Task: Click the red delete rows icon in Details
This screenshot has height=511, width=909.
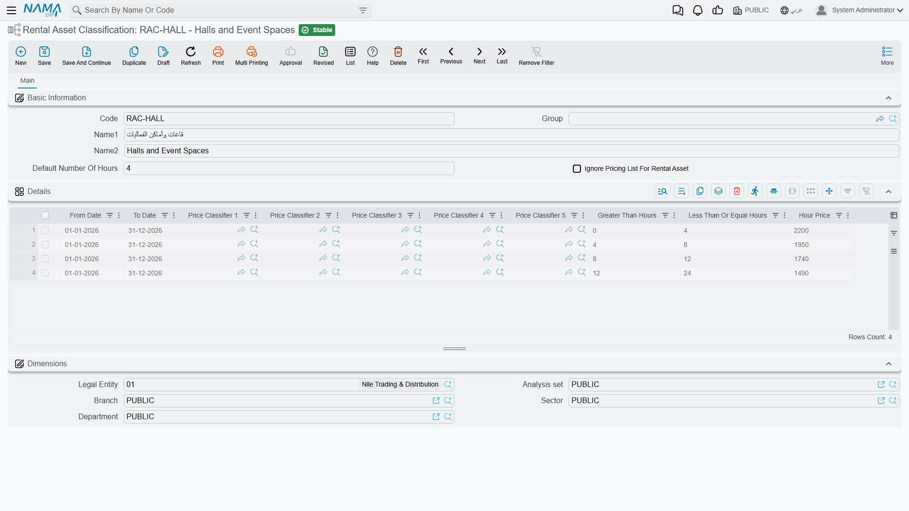Action: [x=737, y=191]
